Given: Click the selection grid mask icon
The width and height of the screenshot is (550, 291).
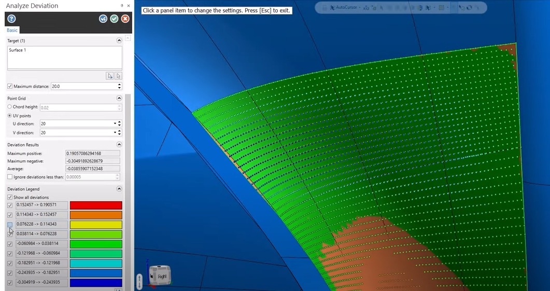Looking at the screenshot, I should [442, 7].
